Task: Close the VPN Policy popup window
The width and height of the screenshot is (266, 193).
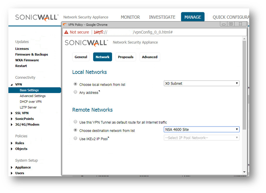Action: point(240,24)
